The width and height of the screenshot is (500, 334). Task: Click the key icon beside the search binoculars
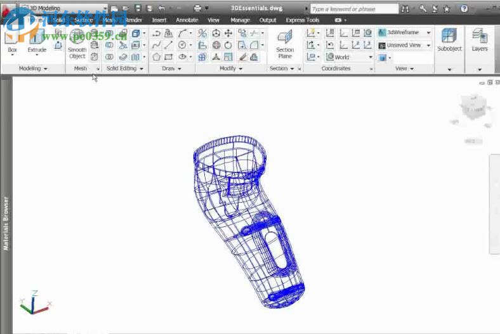tap(423, 9)
